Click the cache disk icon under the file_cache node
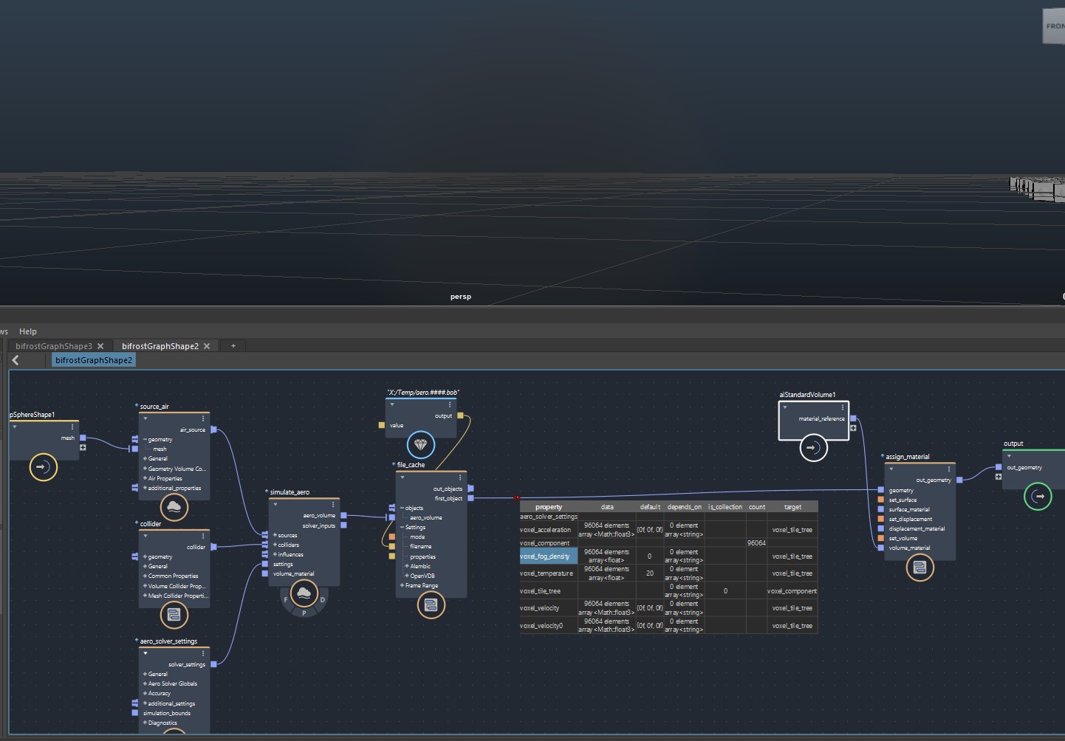 pyautogui.click(x=431, y=605)
